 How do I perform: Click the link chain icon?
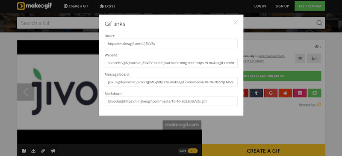coord(43,150)
